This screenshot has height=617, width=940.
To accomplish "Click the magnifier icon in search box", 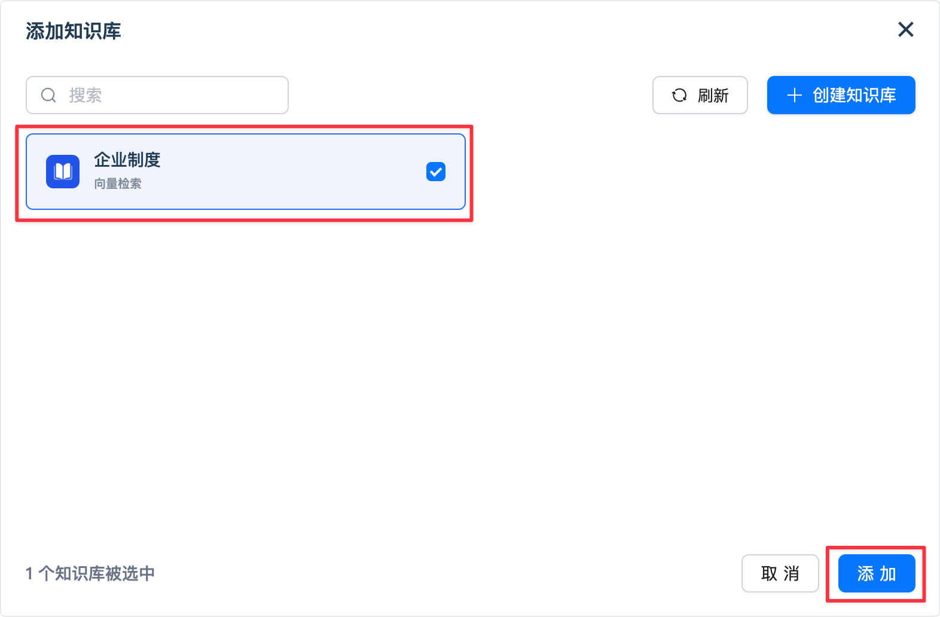I will click(48, 95).
